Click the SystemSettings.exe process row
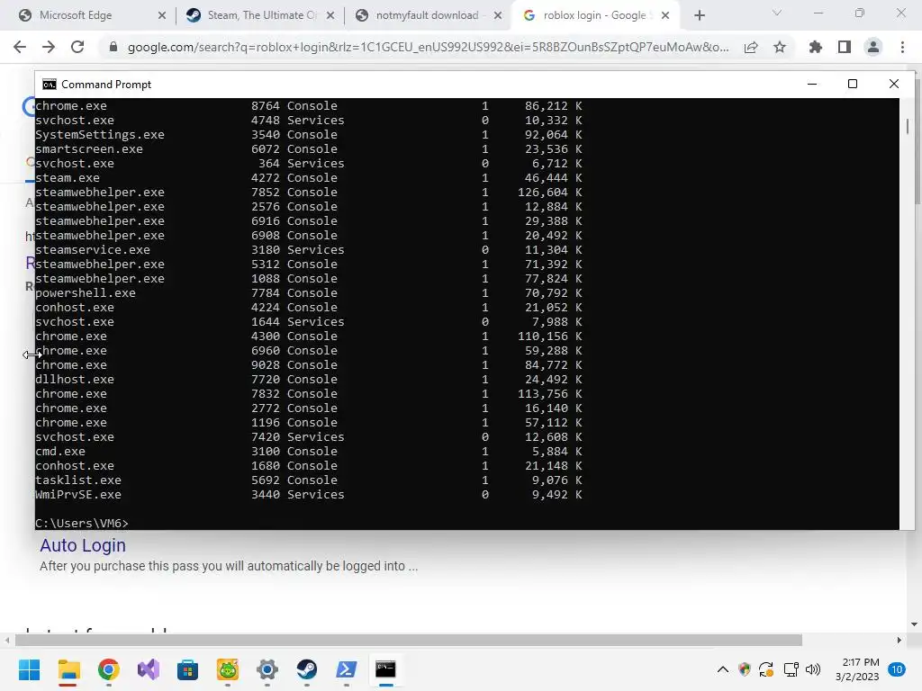Image resolution: width=922 pixels, height=691 pixels. (x=308, y=135)
